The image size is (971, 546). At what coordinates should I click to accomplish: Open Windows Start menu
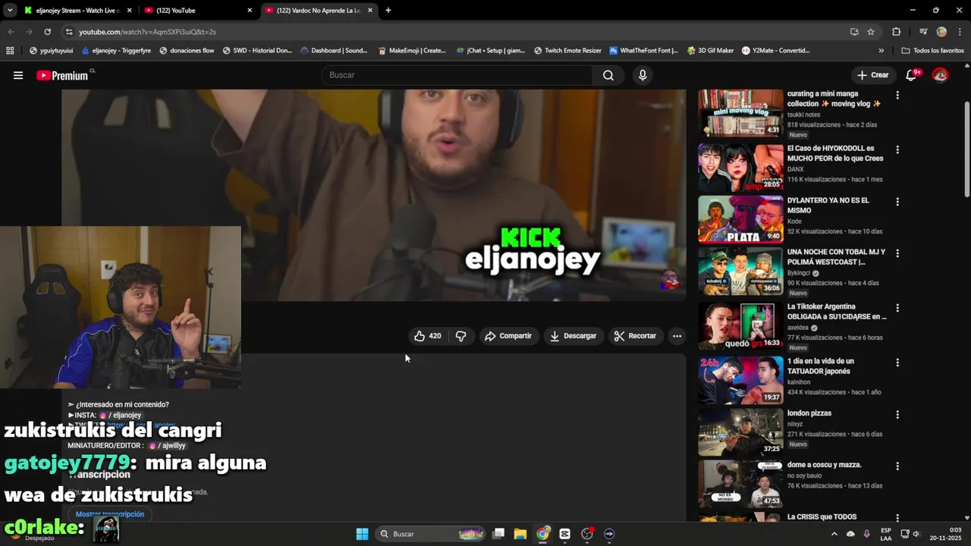[x=362, y=534]
